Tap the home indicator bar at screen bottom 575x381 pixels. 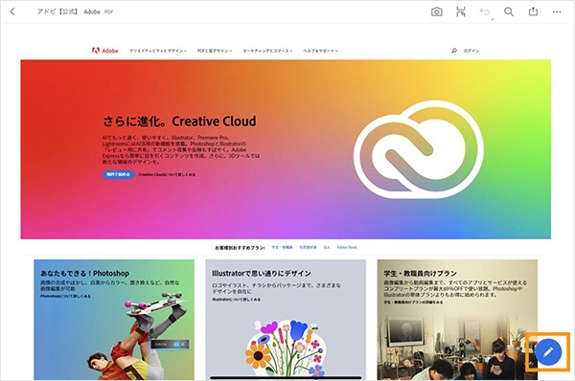(x=286, y=377)
